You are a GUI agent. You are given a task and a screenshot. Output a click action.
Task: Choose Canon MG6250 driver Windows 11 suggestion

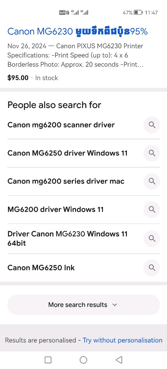coord(67,153)
